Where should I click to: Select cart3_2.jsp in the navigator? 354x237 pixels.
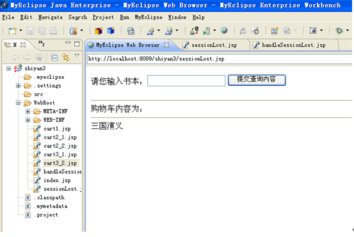(60, 163)
